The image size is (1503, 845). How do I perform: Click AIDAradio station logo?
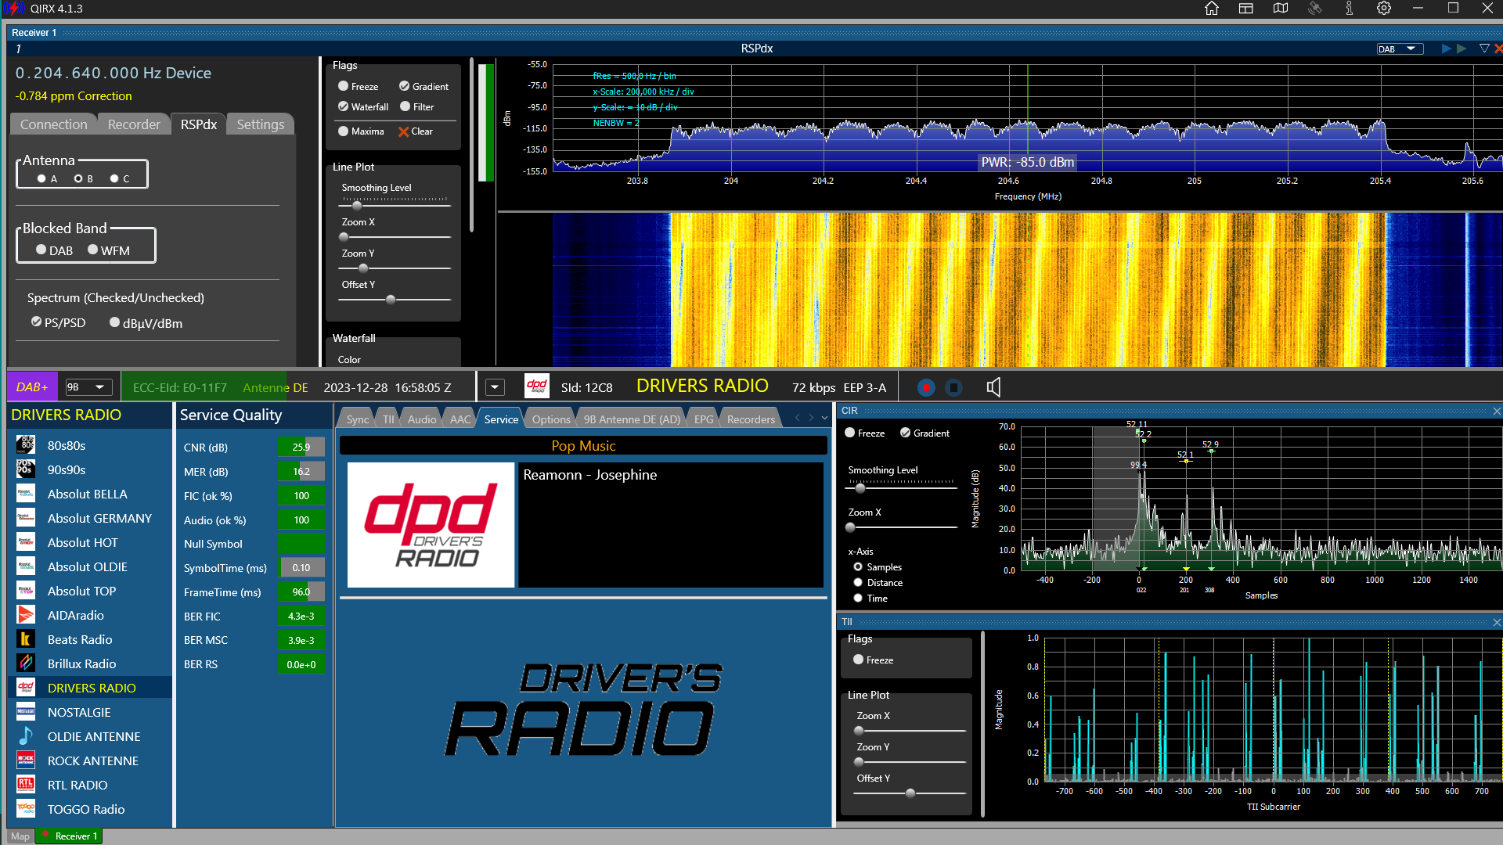click(26, 615)
